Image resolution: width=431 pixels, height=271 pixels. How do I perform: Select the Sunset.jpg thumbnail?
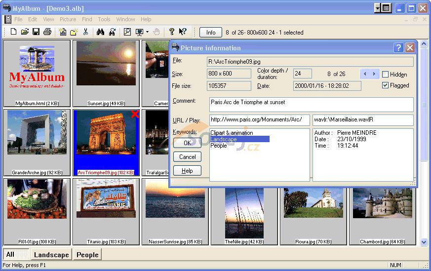(x=106, y=63)
